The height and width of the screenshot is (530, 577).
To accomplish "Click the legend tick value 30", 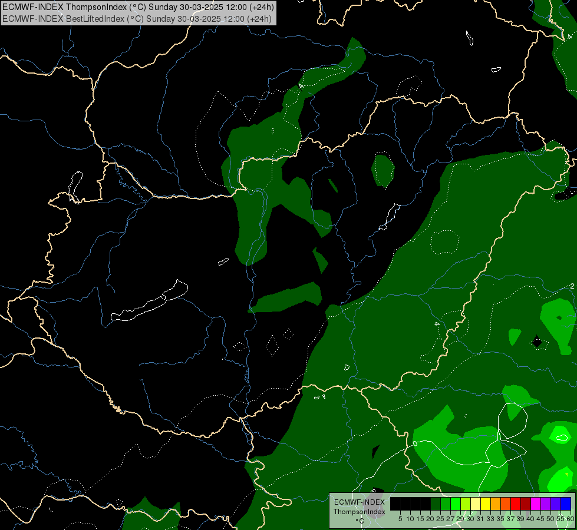I will coord(470,519).
